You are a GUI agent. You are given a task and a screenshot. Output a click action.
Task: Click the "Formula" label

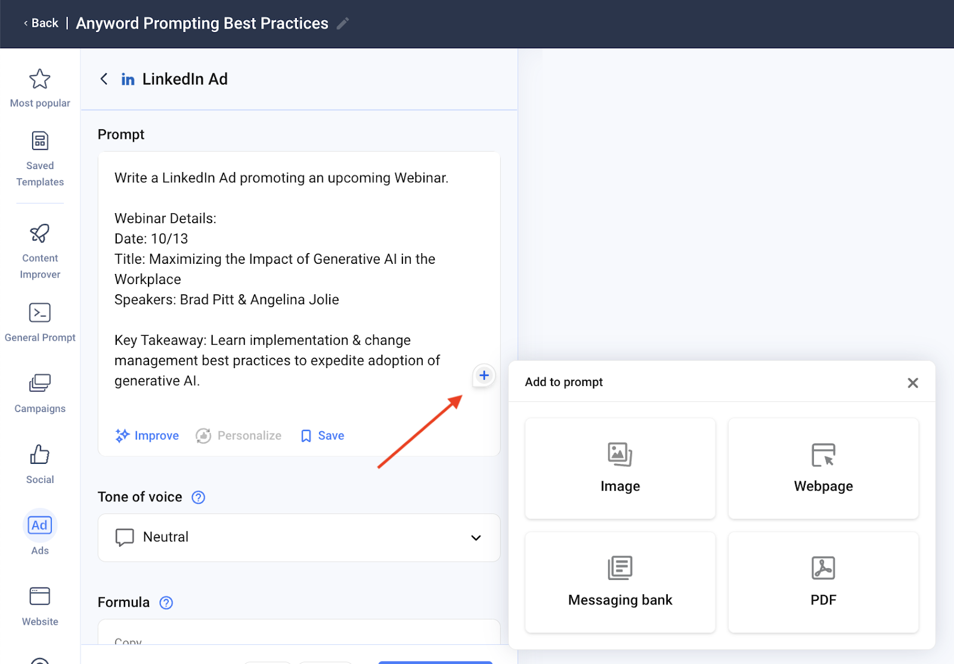coord(124,602)
